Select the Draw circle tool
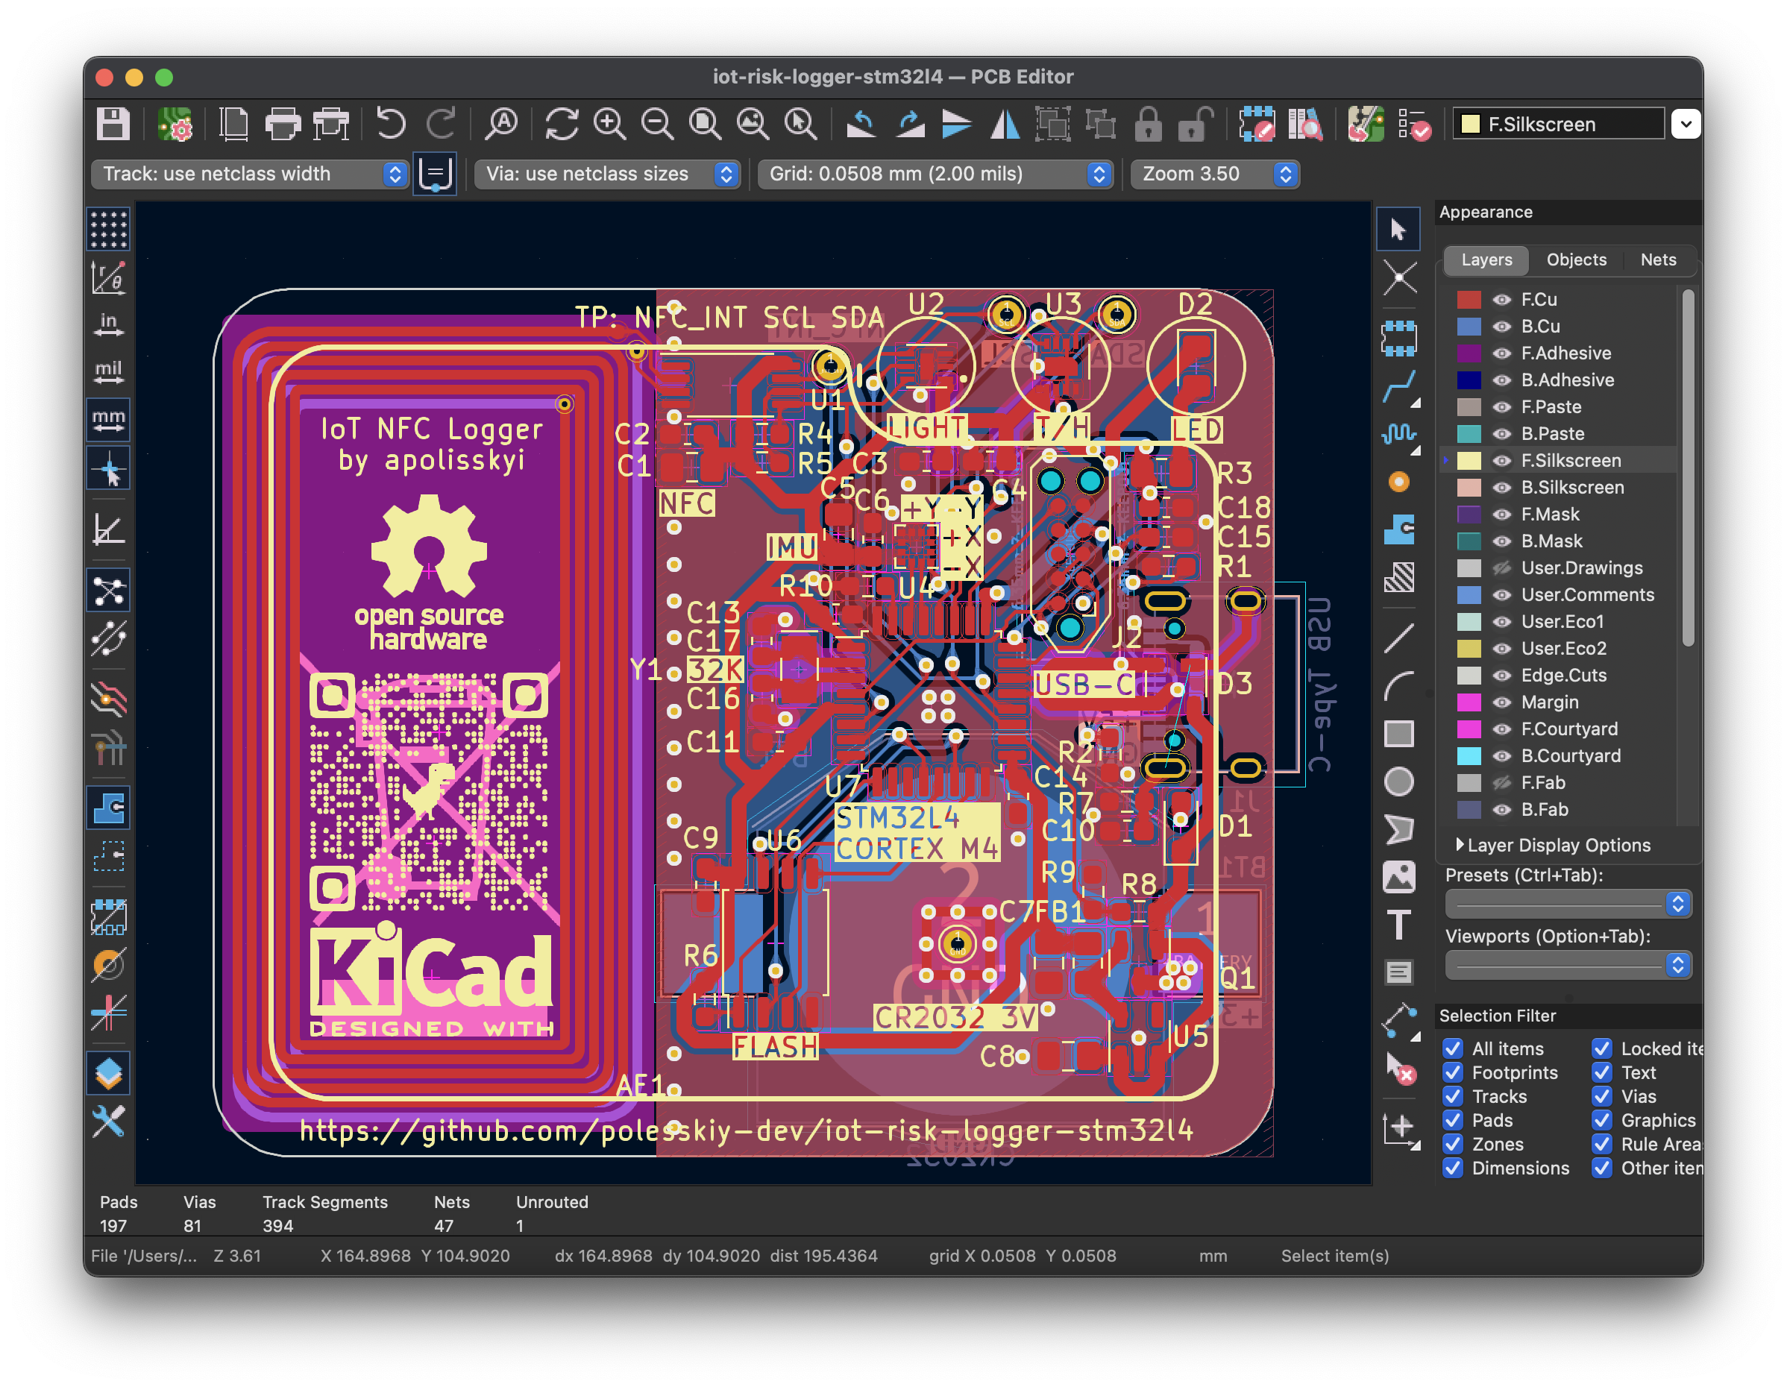The height and width of the screenshot is (1387, 1787). pyautogui.click(x=1398, y=781)
